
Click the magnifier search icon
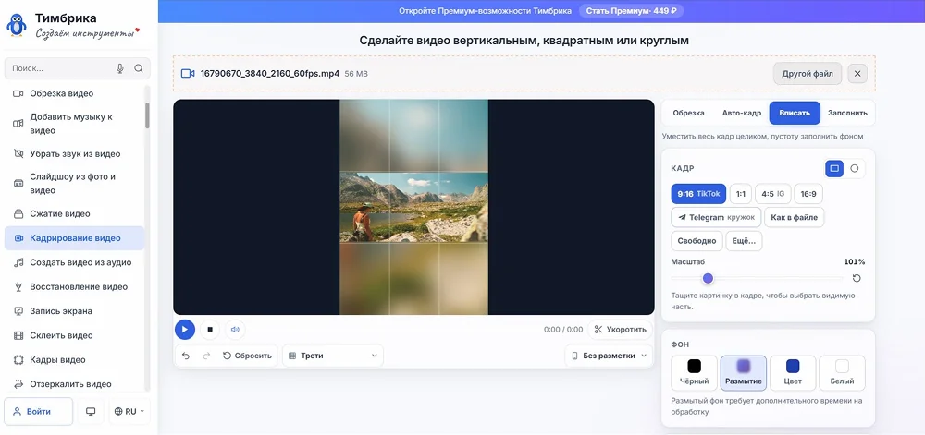point(139,68)
